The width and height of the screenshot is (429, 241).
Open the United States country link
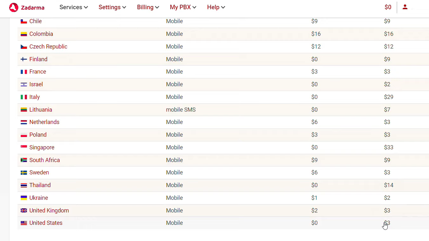[x=46, y=223]
